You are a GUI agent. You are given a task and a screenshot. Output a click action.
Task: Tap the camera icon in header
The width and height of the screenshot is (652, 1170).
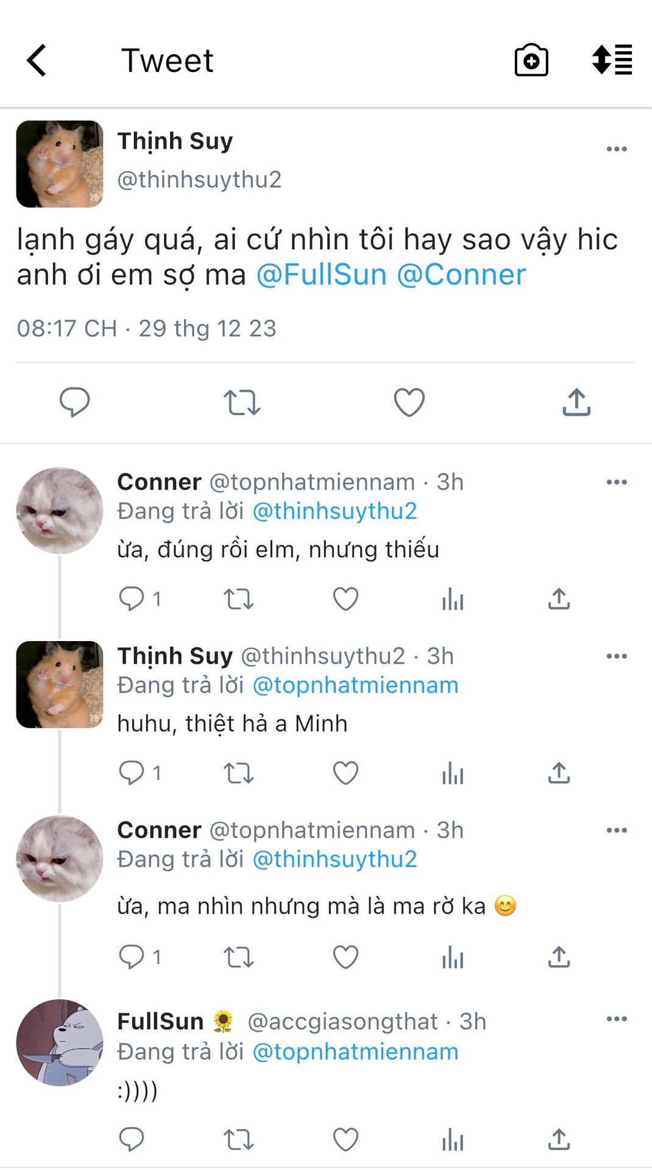click(x=531, y=60)
